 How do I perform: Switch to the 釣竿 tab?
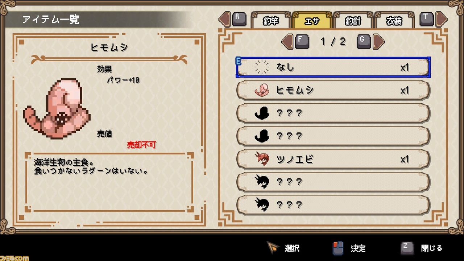271,20
